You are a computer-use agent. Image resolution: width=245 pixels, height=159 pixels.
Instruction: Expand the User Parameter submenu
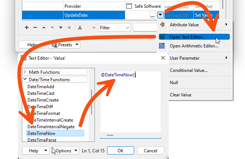coord(226,58)
